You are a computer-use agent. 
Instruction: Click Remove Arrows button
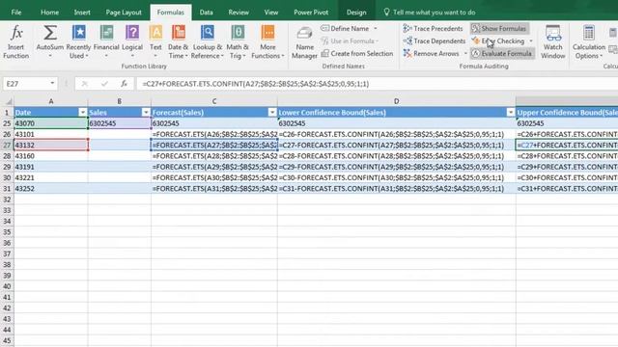432,54
